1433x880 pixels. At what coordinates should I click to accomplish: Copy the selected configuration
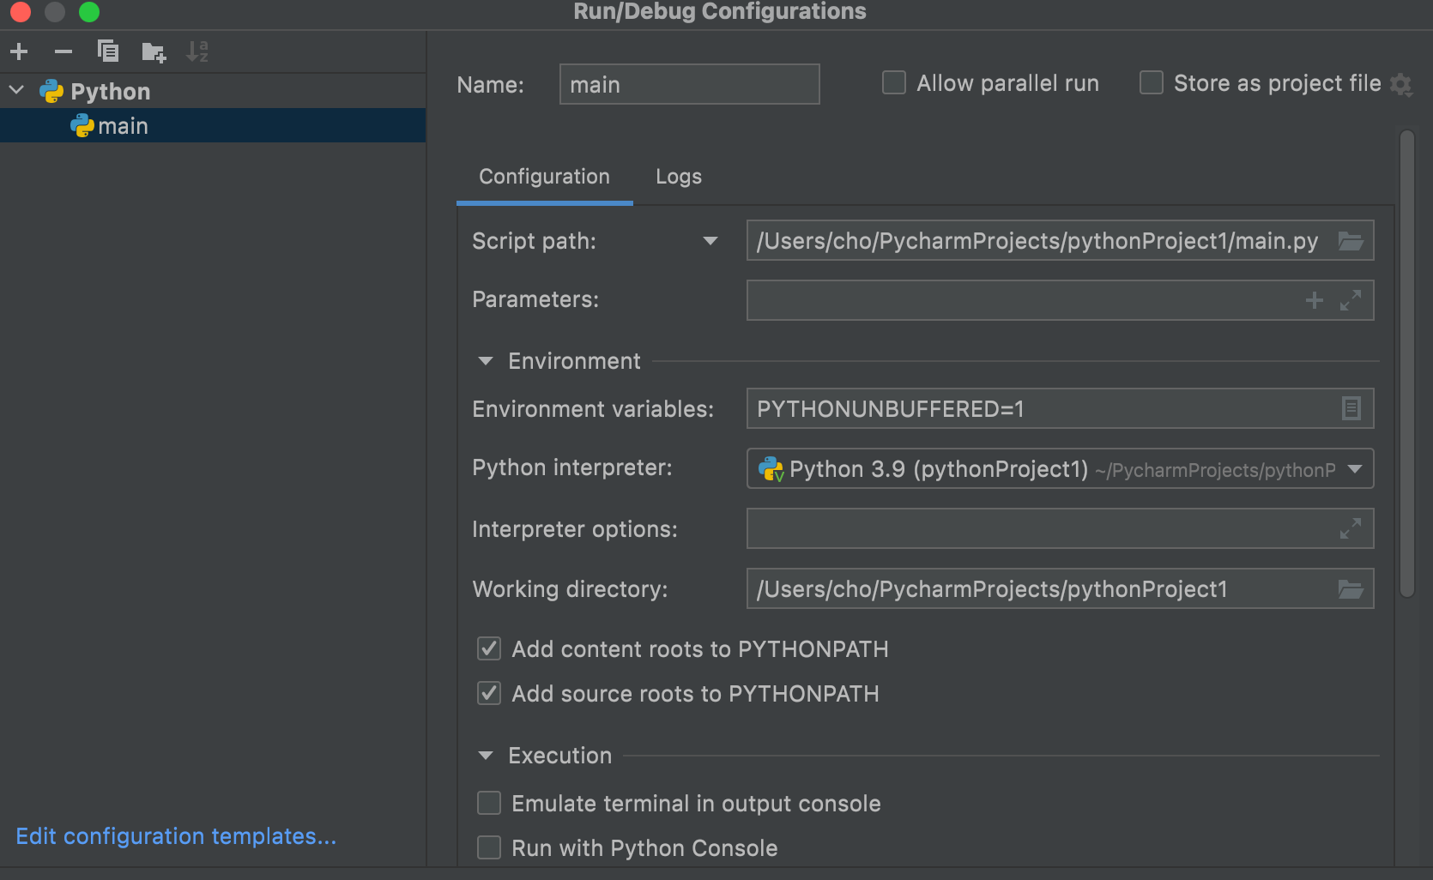click(108, 52)
